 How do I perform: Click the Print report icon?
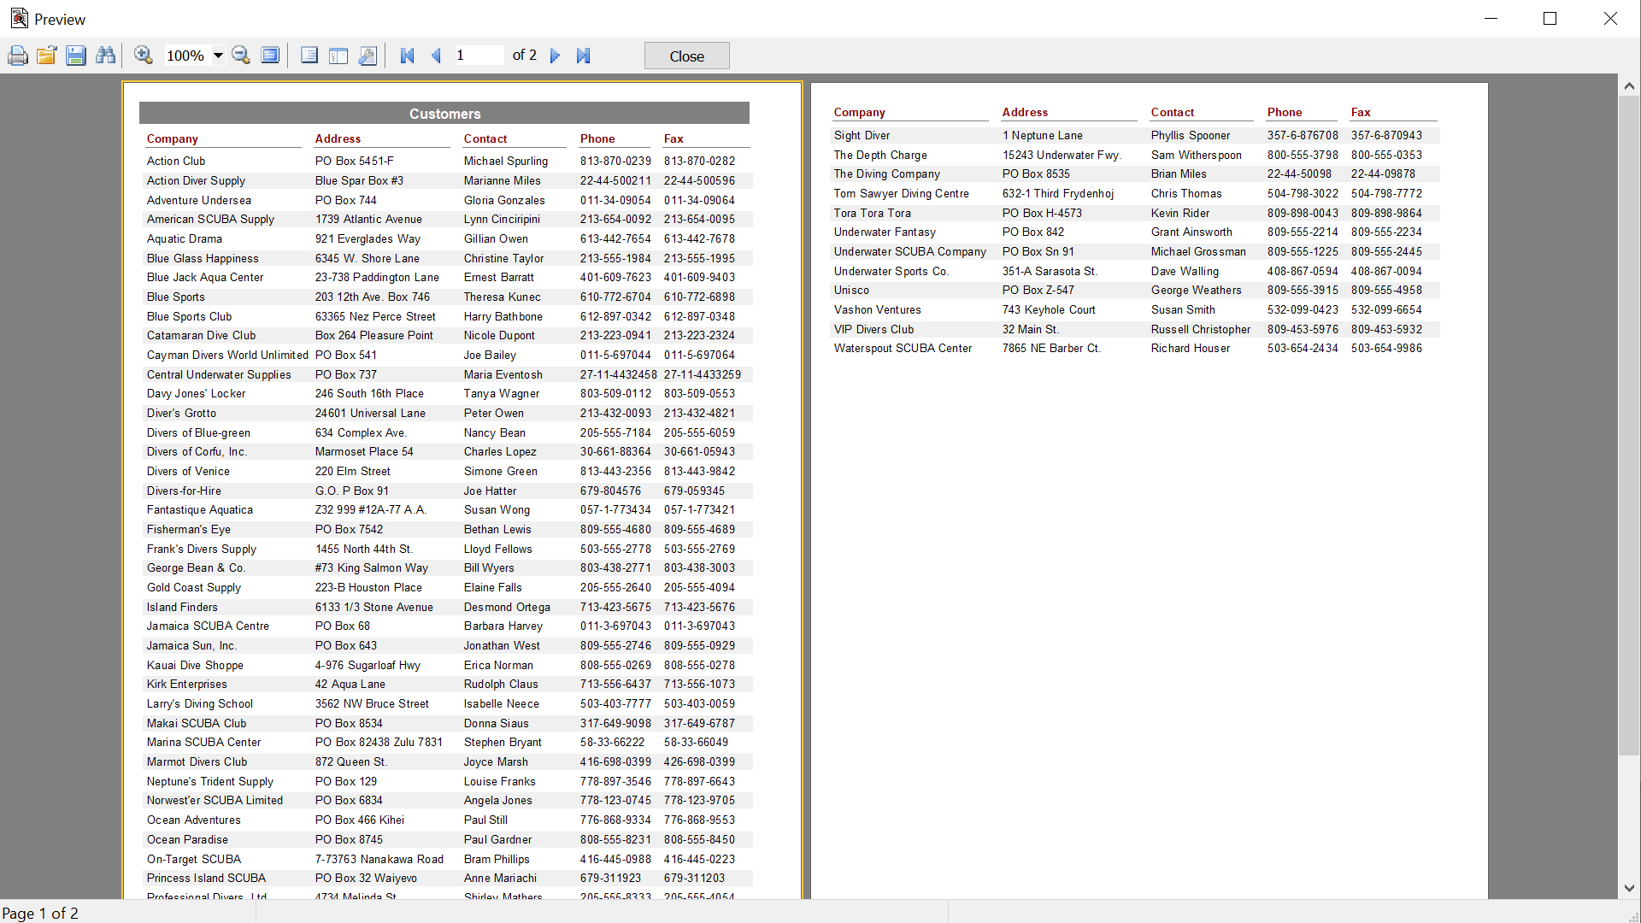tap(18, 56)
